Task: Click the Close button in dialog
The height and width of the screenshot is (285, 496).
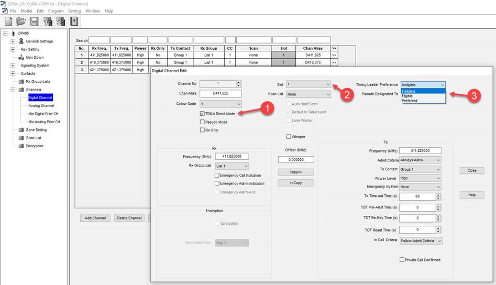Action: [x=471, y=170]
